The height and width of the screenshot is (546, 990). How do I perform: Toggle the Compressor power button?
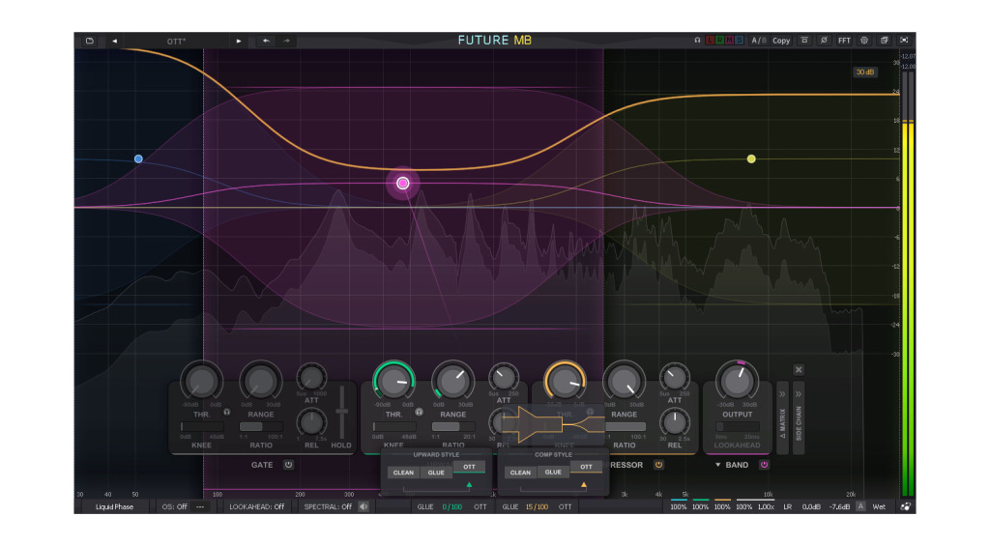click(x=658, y=465)
